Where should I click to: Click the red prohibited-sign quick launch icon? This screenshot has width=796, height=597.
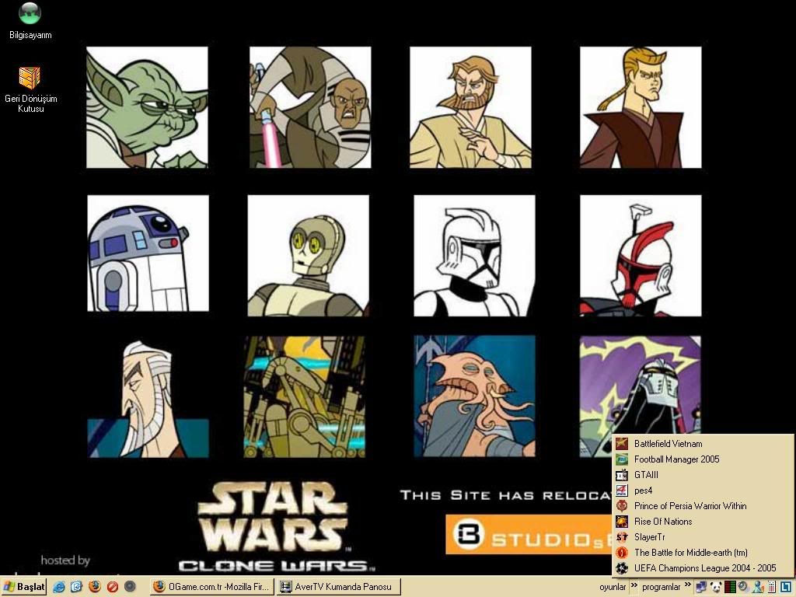(112, 587)
